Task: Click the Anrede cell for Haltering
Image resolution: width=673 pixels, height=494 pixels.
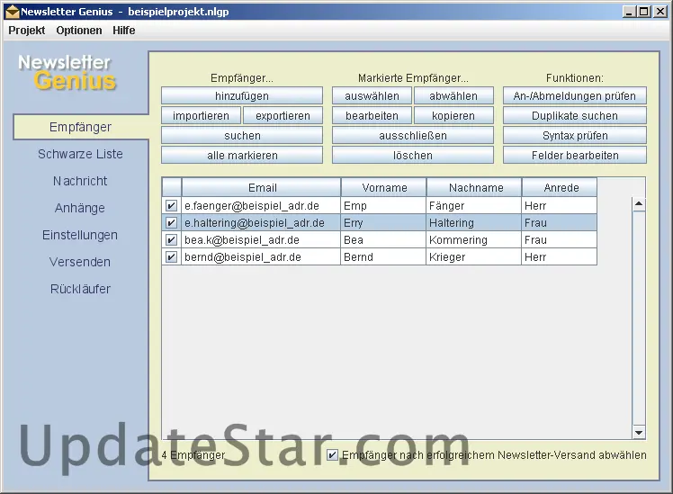Action: click(560, 223)
